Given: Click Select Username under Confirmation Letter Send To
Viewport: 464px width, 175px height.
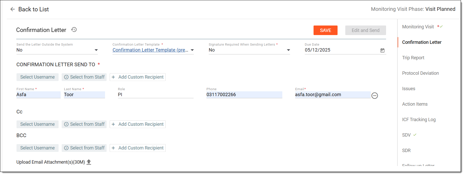Looking at the screenshot, I should [x=37, y=77].
